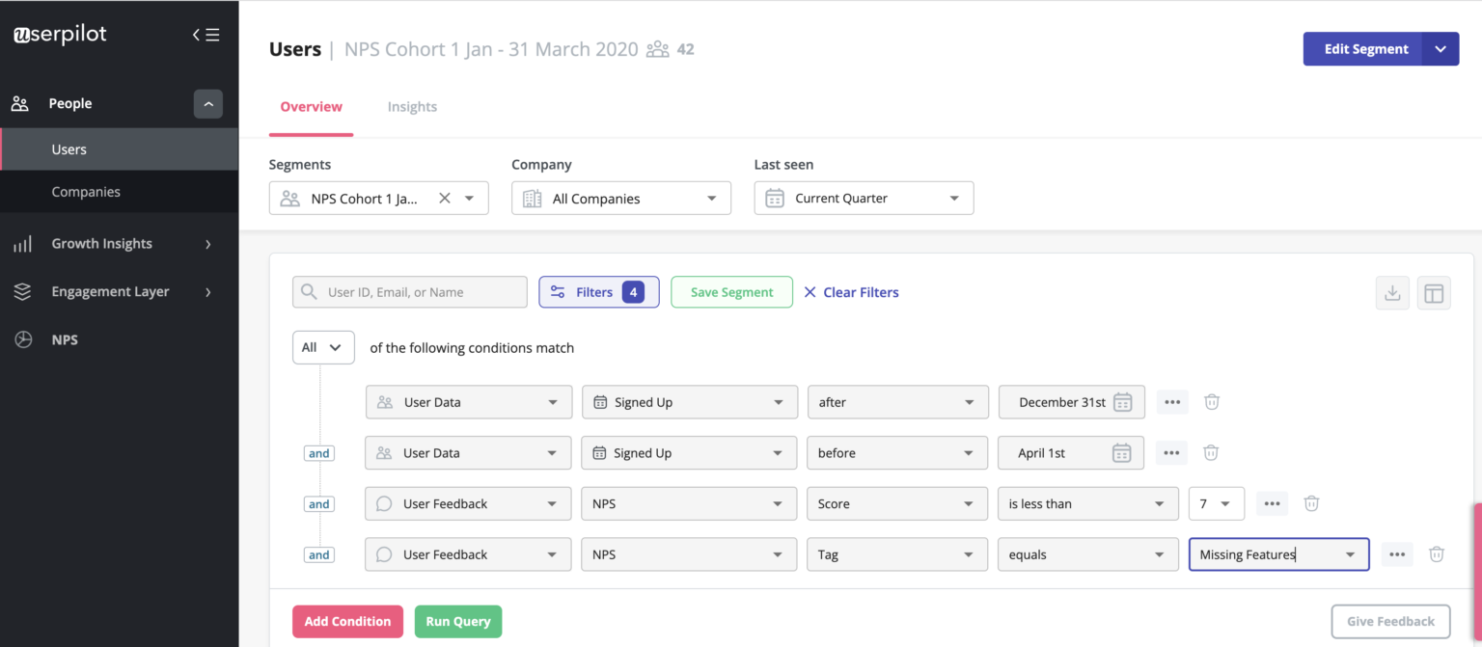The height and width of the screenshot is (647, 1482).
Task: Select the NPS score value 7 stepper dropdown
Action: [1216, 502]
